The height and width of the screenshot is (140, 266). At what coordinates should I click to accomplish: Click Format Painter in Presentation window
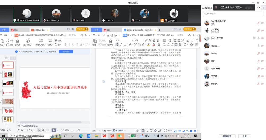pyautogui.click(x=18, y=42)
